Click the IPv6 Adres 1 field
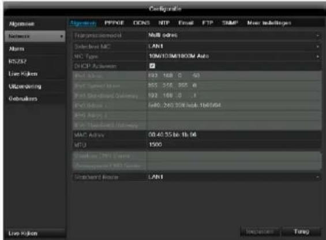Image resolution: width=326 pixels, height=240 pixels. point(234,105)
